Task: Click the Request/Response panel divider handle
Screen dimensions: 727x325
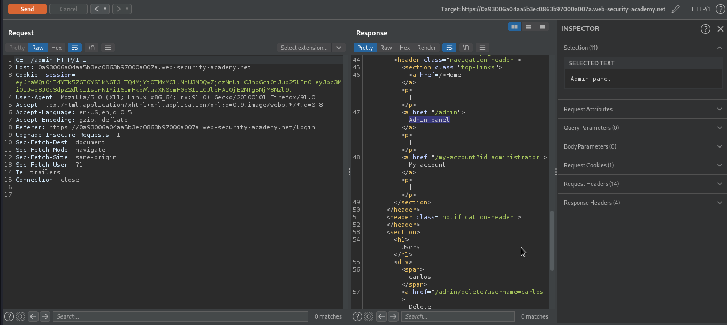Action: pyautogui.click(x=349, y=172)
